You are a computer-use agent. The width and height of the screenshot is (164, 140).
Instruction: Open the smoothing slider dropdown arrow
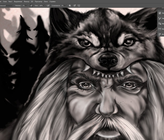click(x=66, y=6)
